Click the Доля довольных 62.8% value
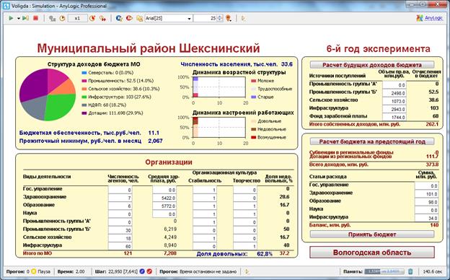450x280 pixels. pyautogui.click(x=265, y=254)
